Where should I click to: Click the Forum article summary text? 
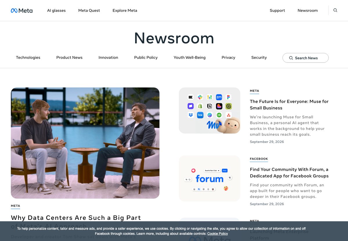coord(287,191)
